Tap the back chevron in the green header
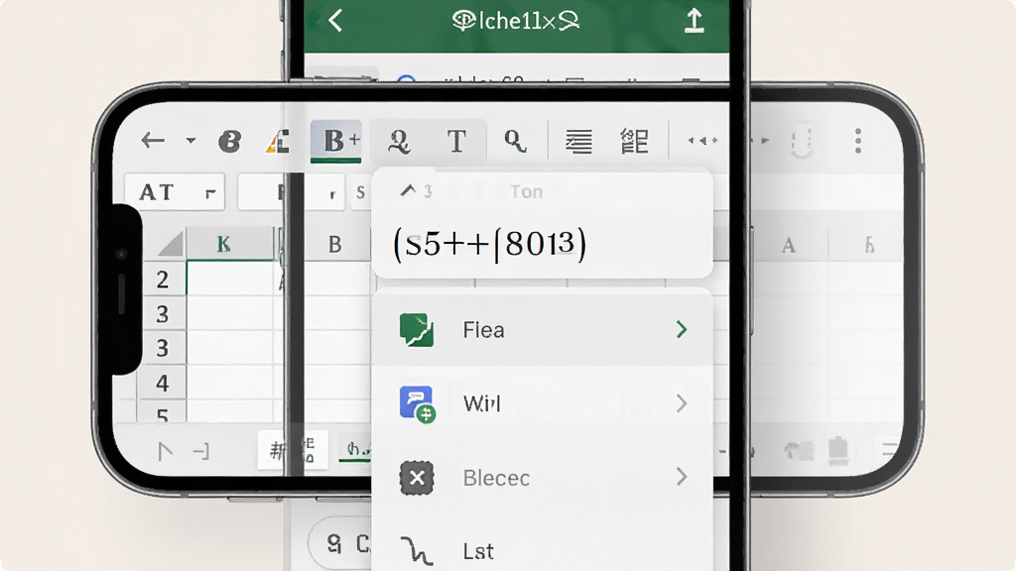 335,21
